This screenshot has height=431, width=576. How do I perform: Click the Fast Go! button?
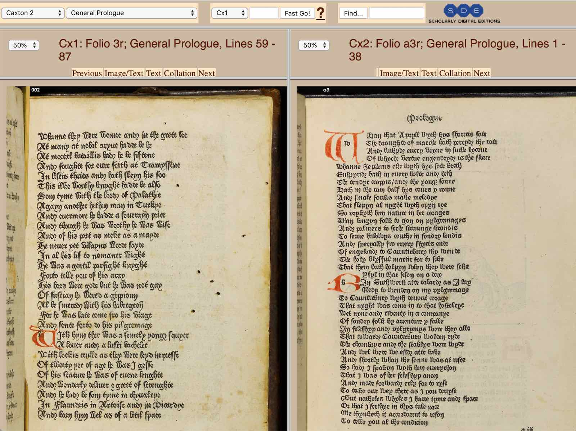pos(297,13)
